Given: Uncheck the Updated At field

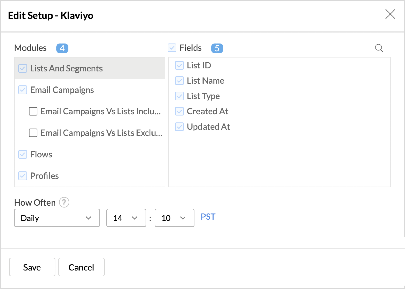Looking at the screenshot, I should coord(179,127).
